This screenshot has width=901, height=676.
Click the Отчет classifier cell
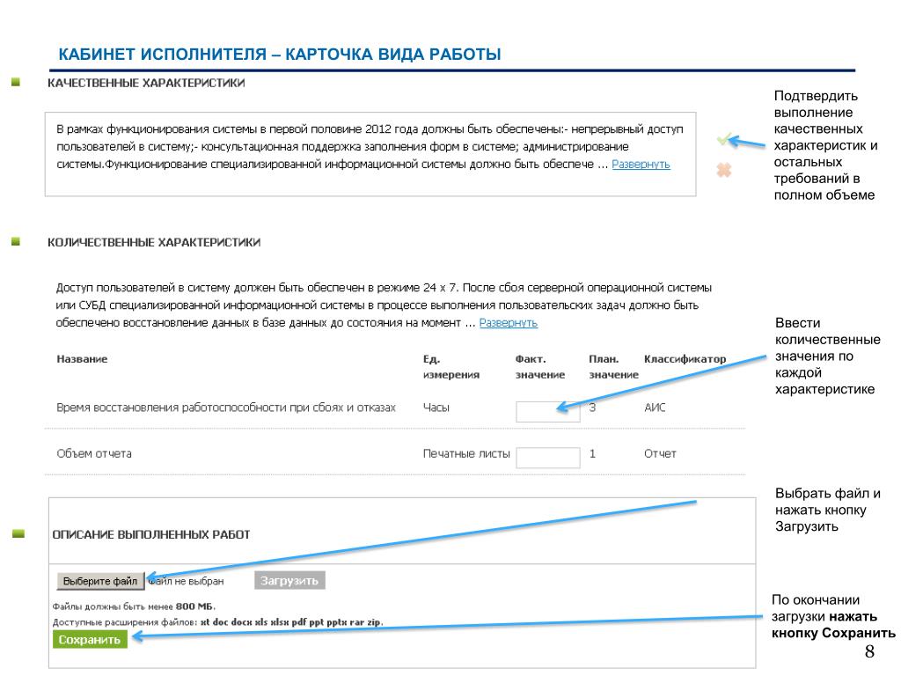click(x=660, y=453)
